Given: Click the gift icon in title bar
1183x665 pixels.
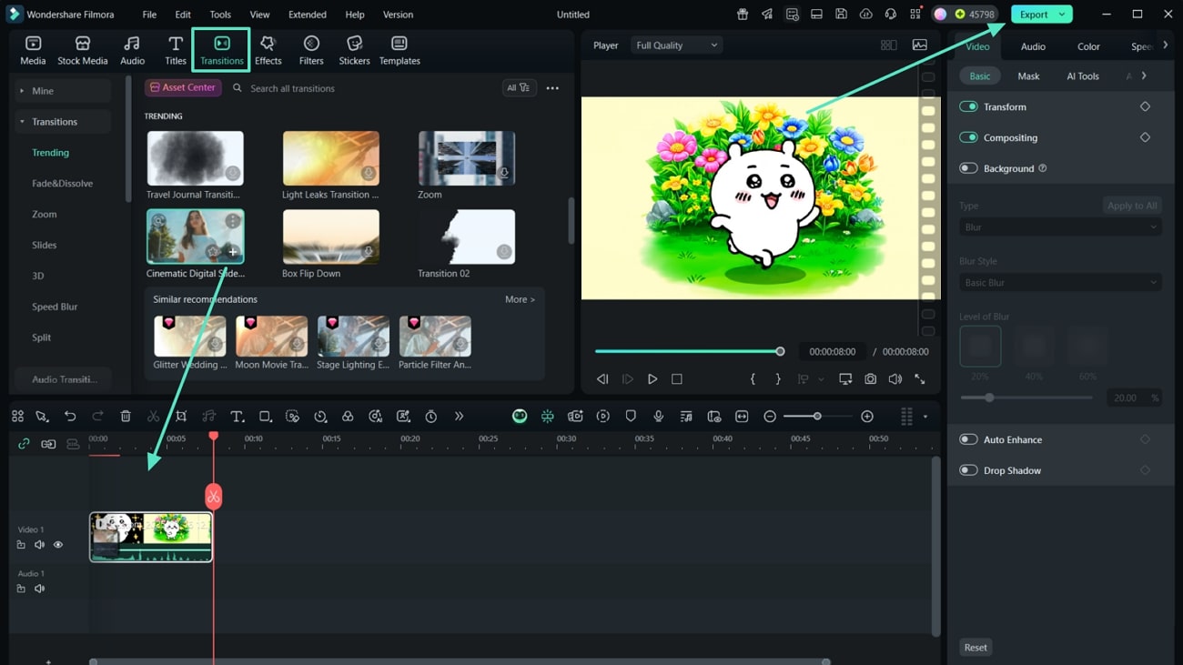Looking at the screenshot, I should click(743, 15).
